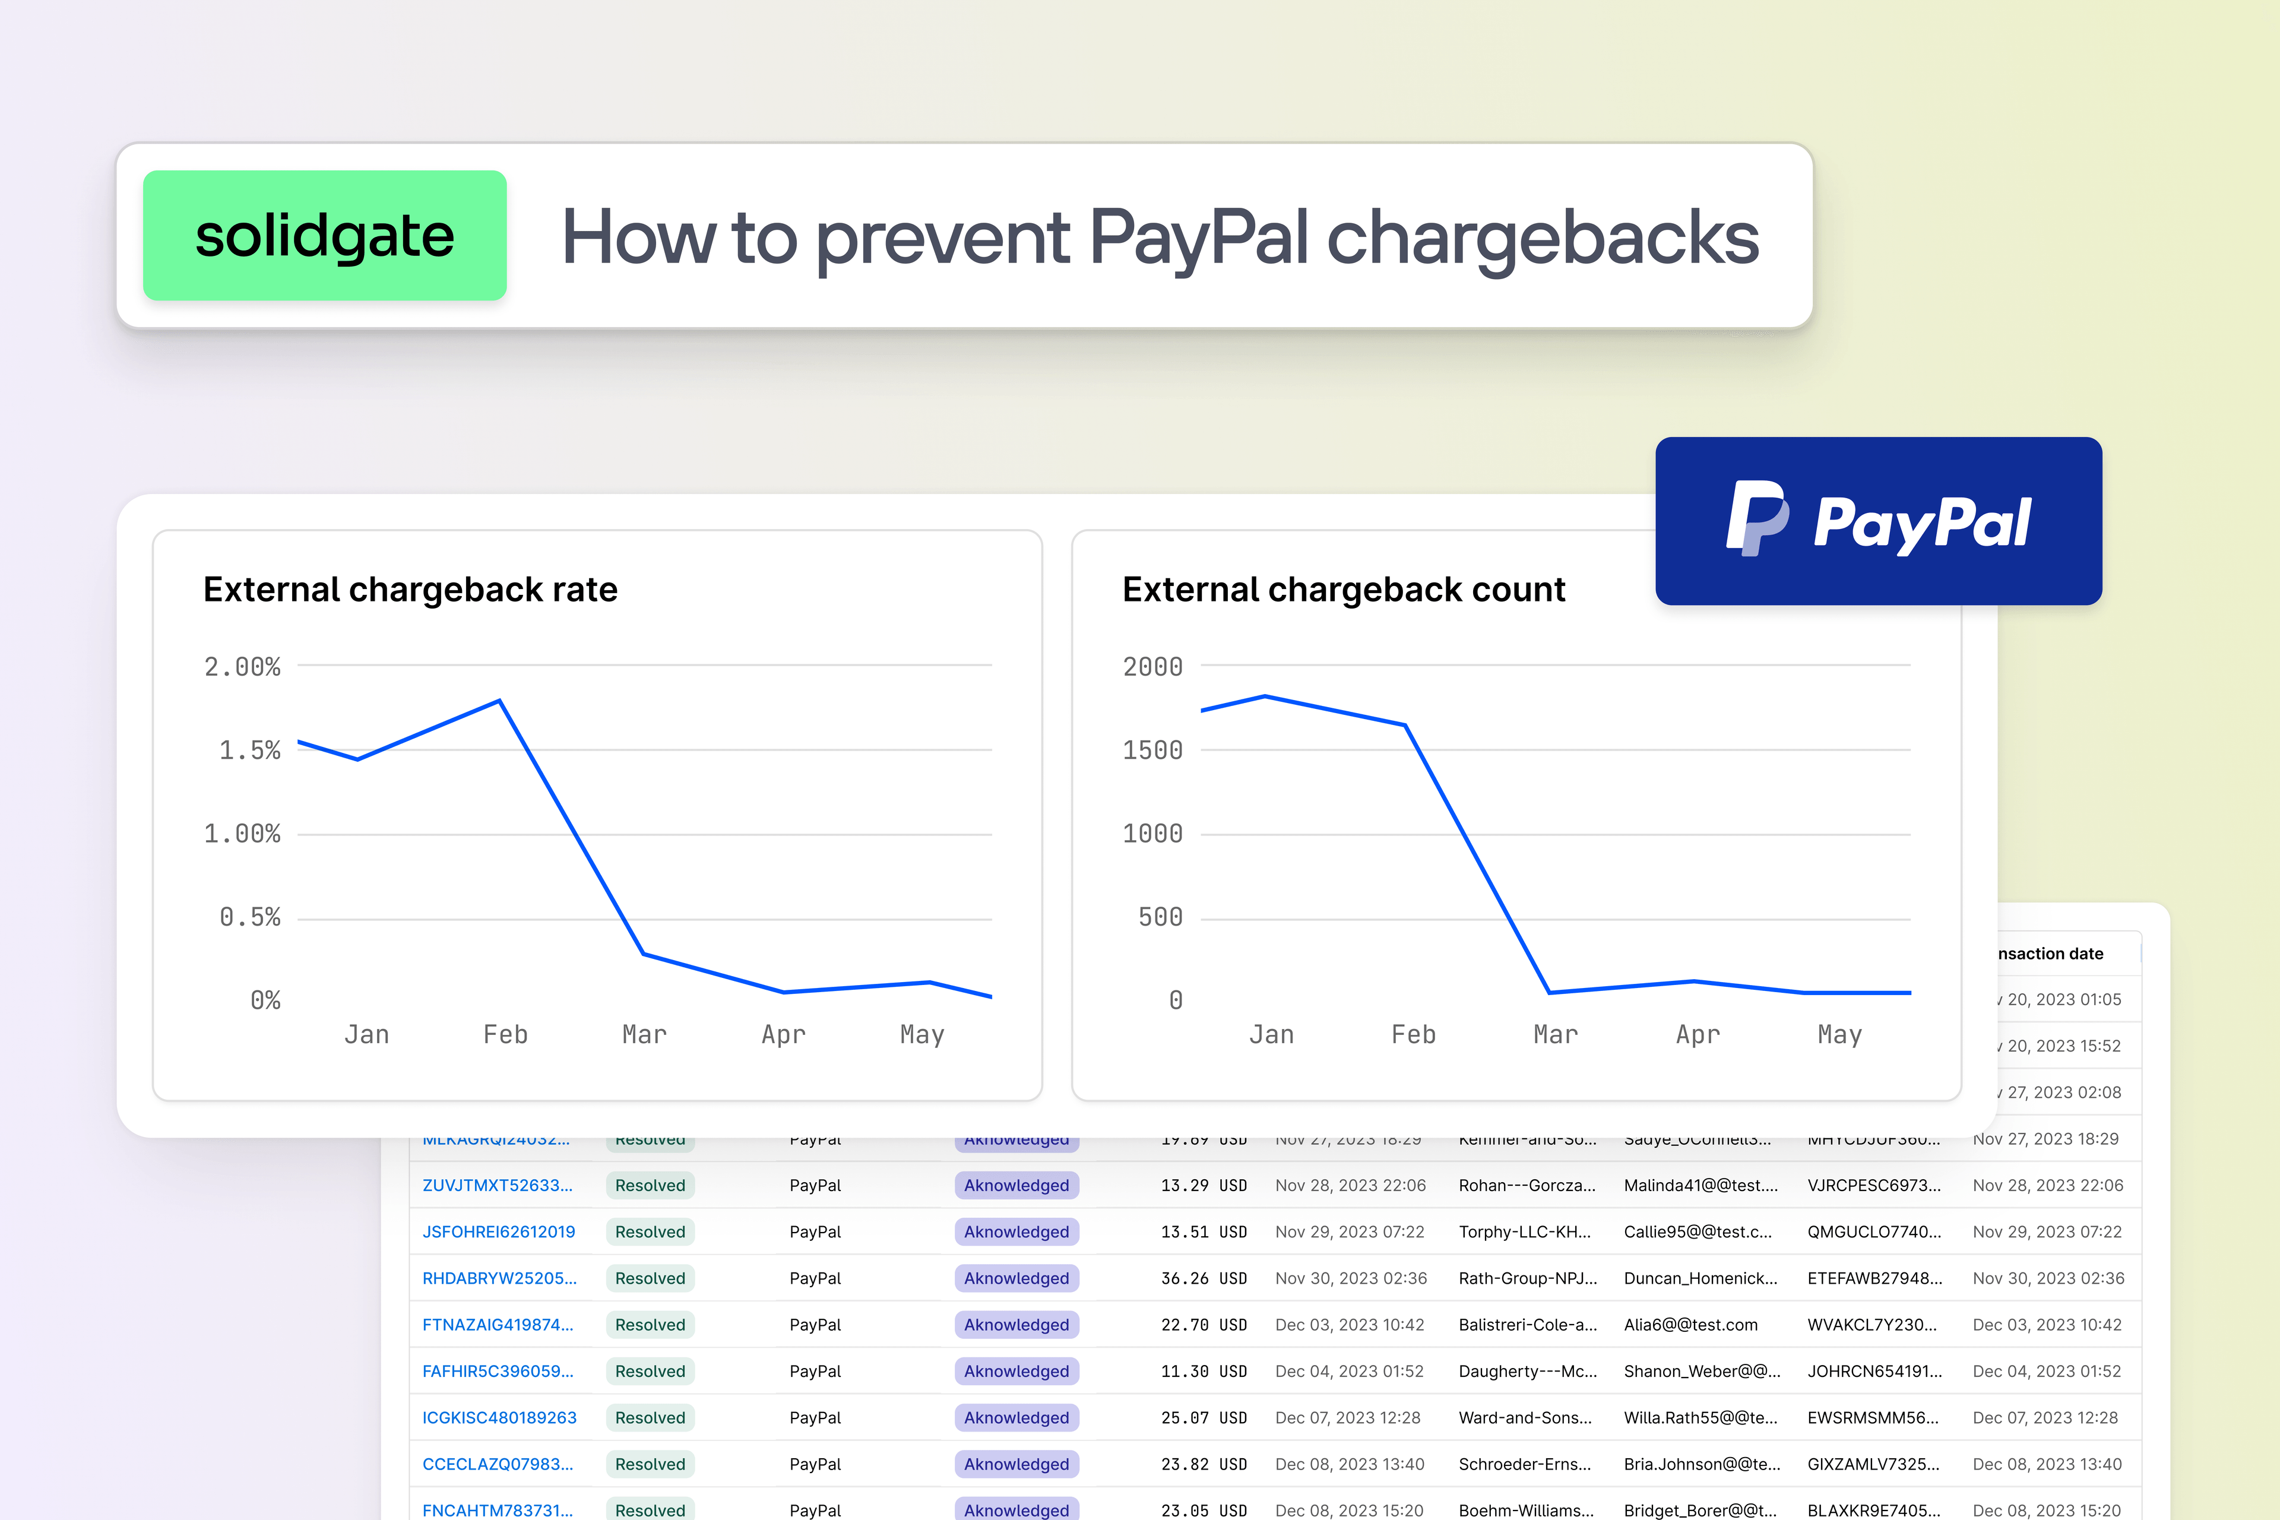The image size is (2280, 1520).
Task: Select the PayPal payment method on JSFOHREI62612019 row
Action: (814, 1231)
